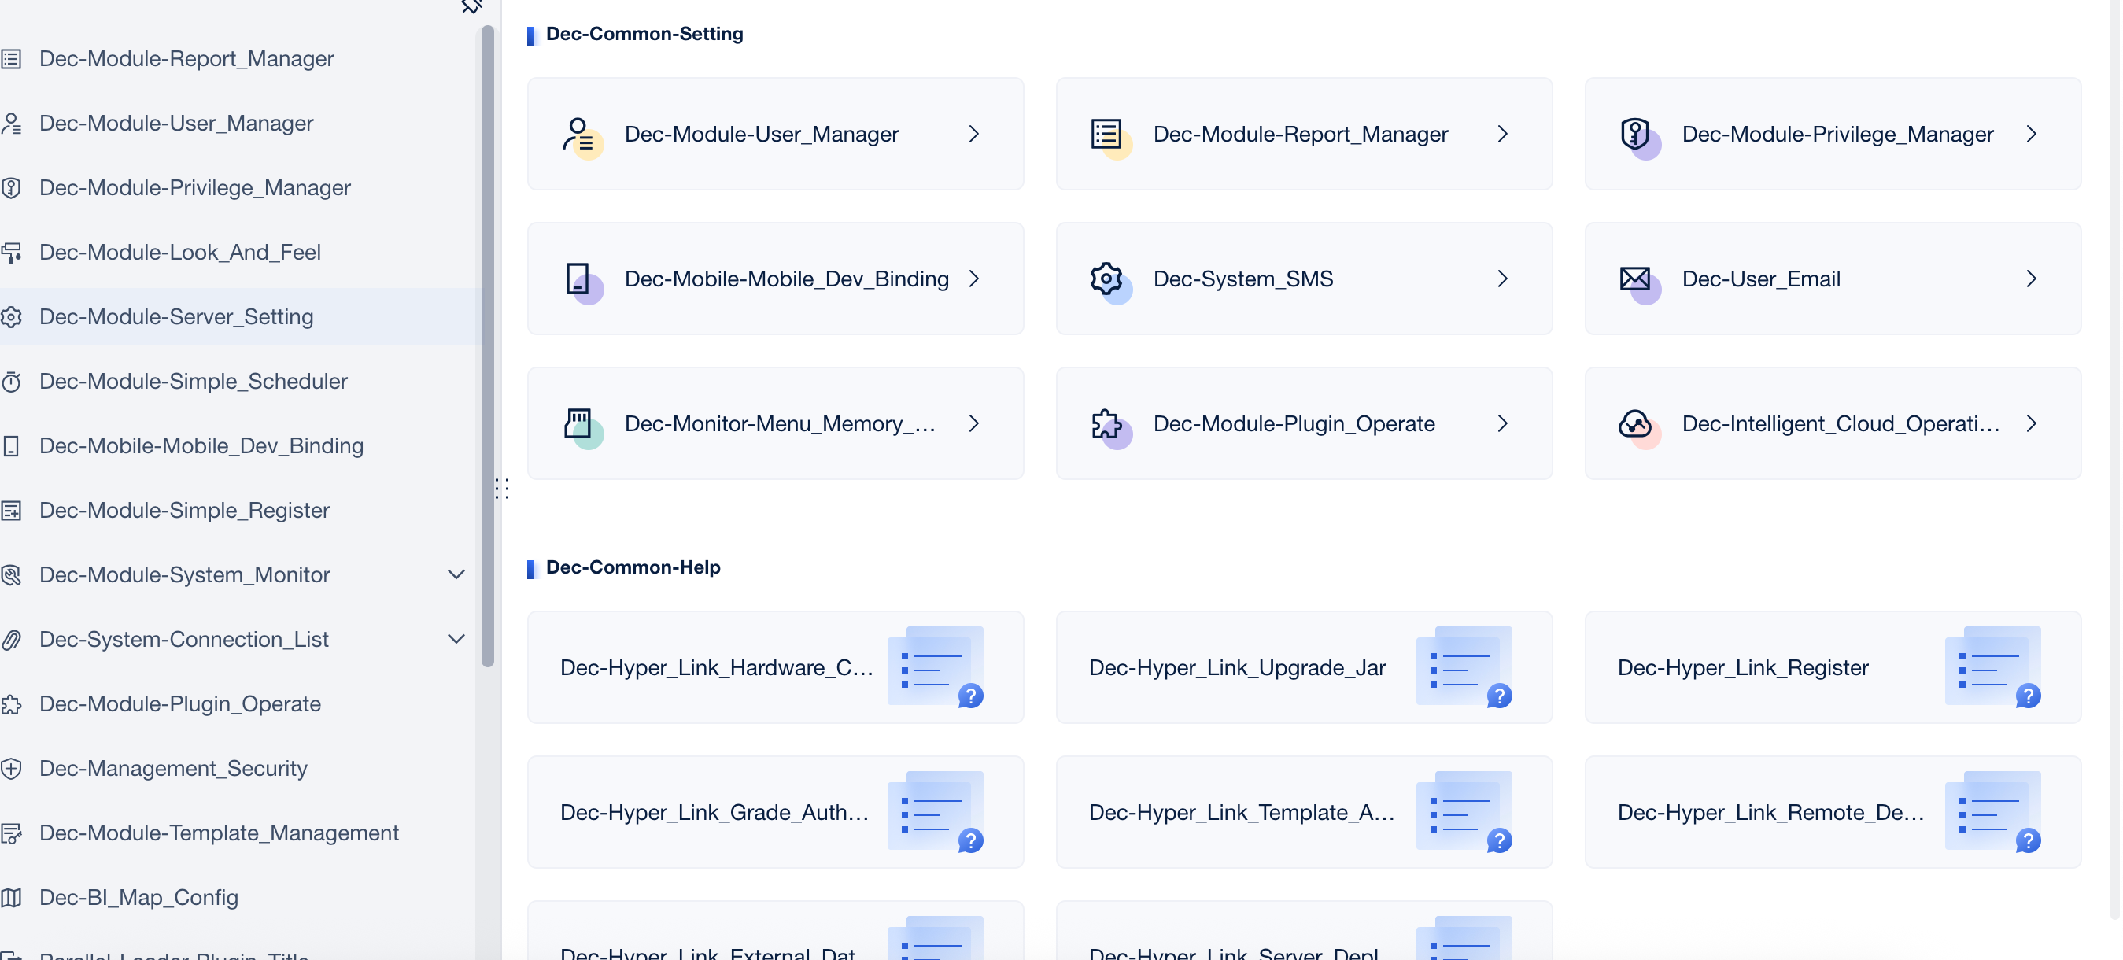Click the Report Manager sidebar icon

(11, 58)
